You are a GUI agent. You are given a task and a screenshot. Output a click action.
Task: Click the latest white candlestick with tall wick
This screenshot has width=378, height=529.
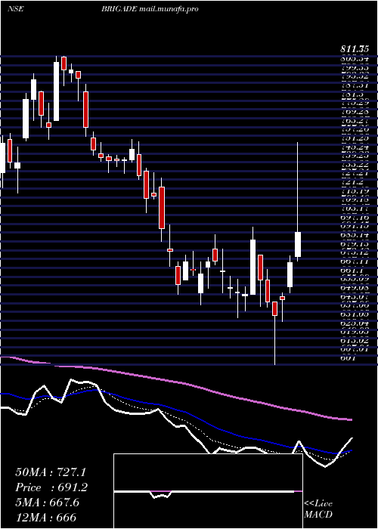tap(298, 244)
